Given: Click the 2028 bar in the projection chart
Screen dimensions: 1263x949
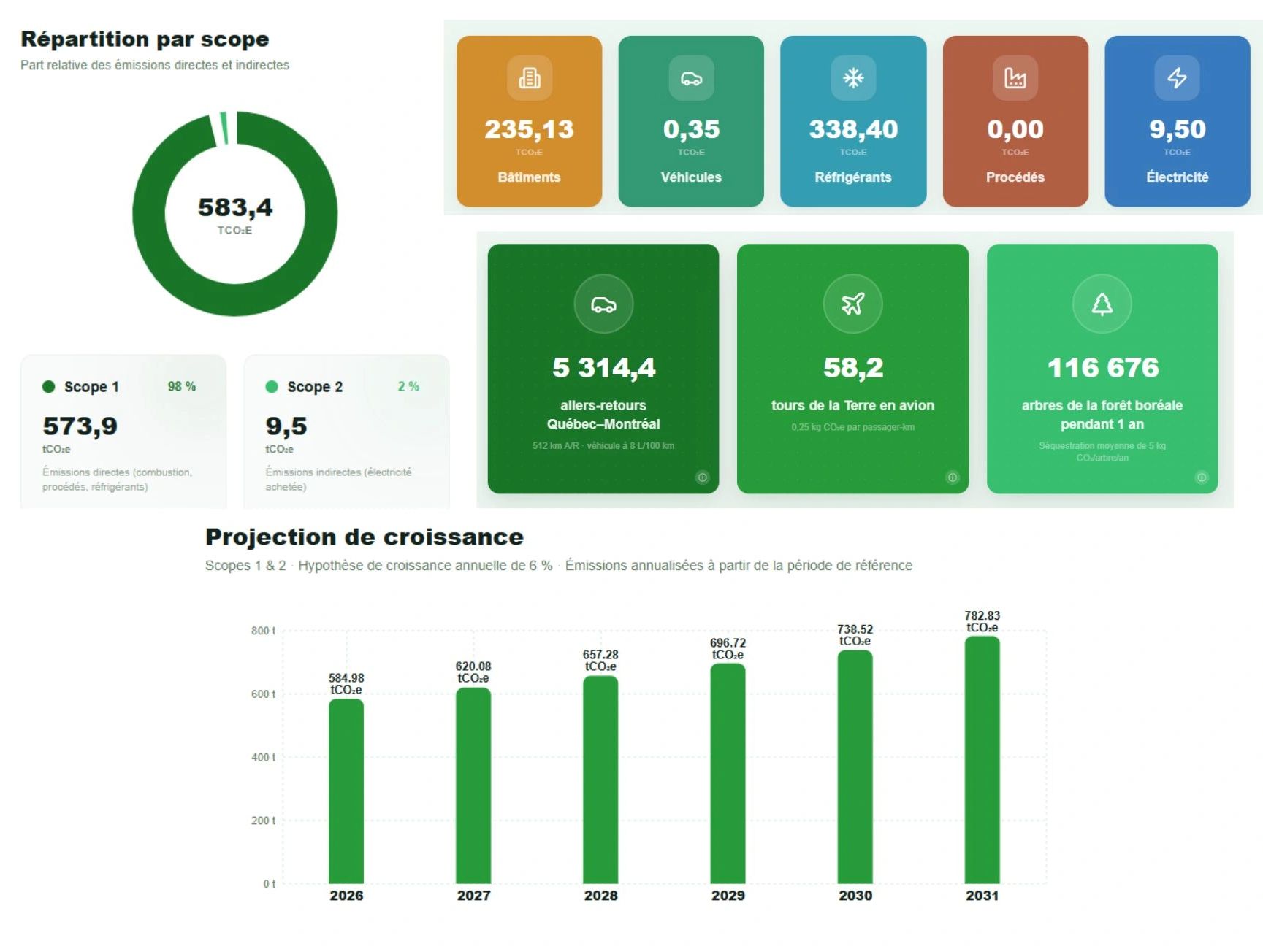Looking at the screenshot, I should pyautogui.click(x=600, y=780).
